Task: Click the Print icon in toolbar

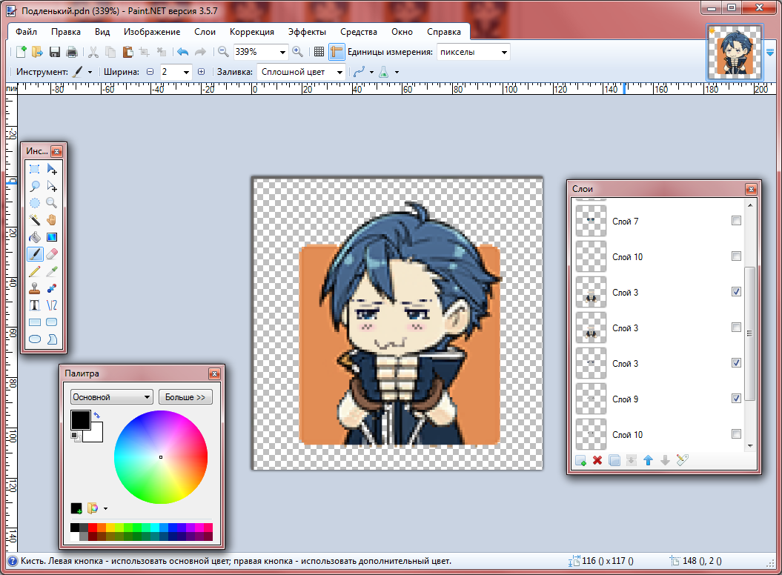Action: 72,52
